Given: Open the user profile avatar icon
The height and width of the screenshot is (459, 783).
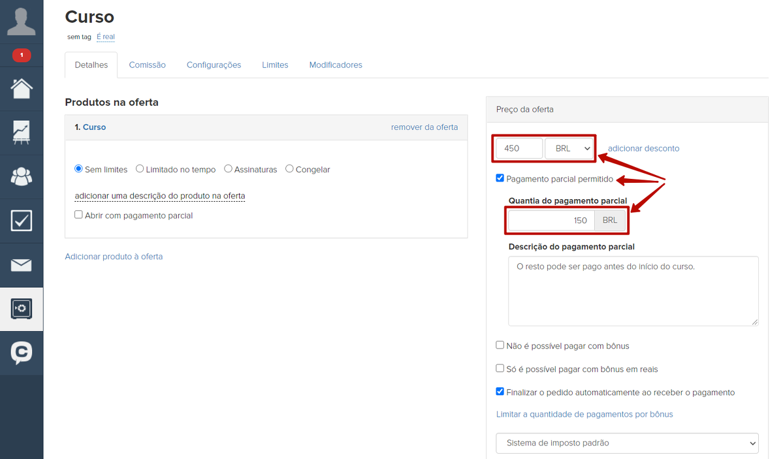Looking at the screenshot, I should tap(22, 22).
